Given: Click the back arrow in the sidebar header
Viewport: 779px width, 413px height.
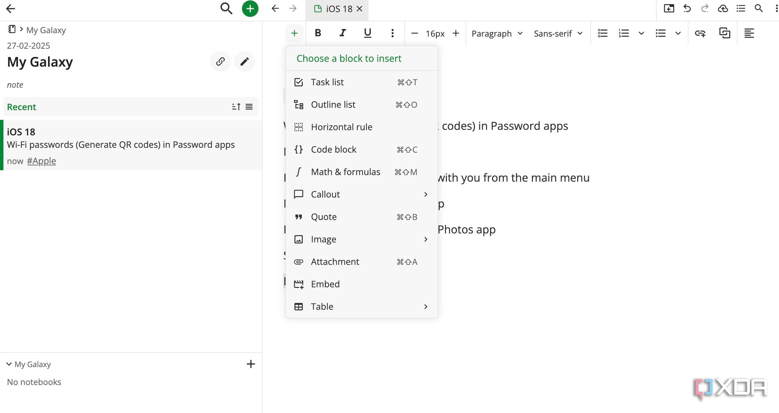Looking at the screenshot, I should [x=11, y=9].
